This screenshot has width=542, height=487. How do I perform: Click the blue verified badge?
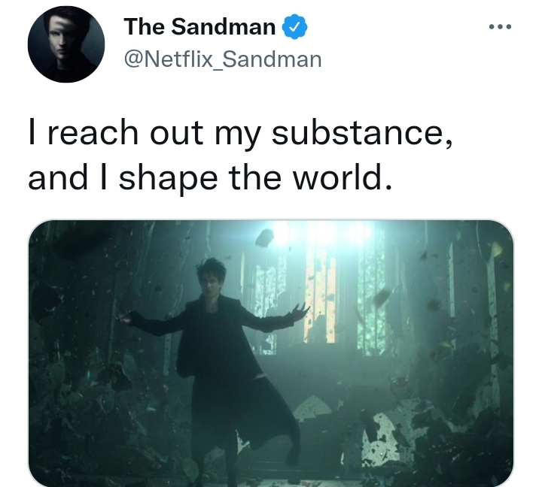tap(295, 26)
